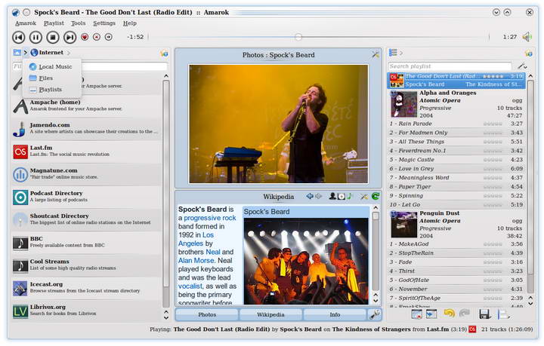Open the Wikipedia applet settings wrench
This screenshot has height=346, width=544.
tap(363, 197)
